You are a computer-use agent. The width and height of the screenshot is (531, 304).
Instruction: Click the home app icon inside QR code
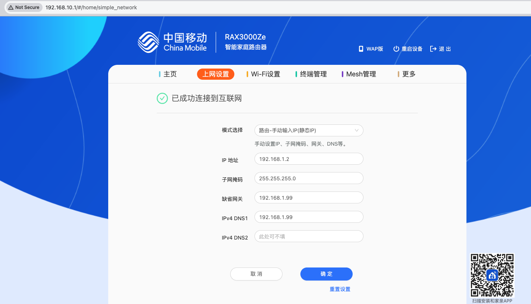tap(492, 275)
